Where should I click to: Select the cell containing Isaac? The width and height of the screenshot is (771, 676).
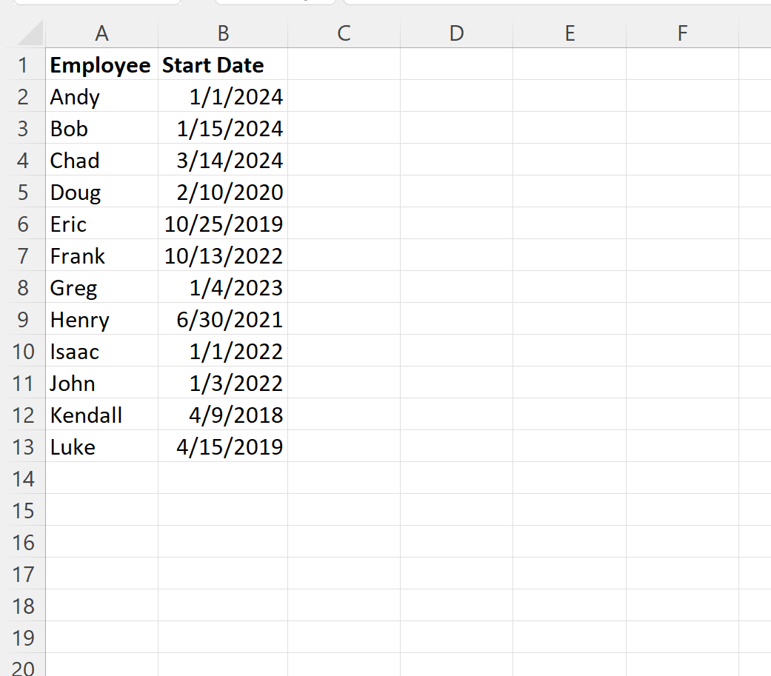101,352
